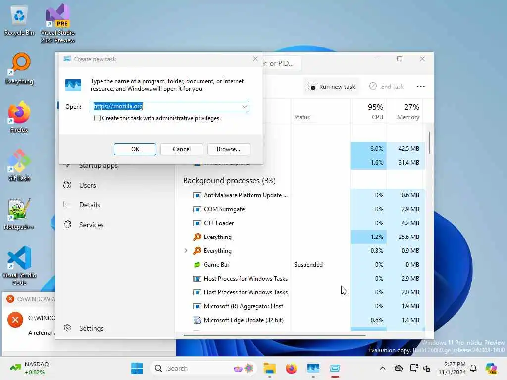Click the red error icon in notification
Viewport: 507px width, 380px height.
(x=15, y=320)
